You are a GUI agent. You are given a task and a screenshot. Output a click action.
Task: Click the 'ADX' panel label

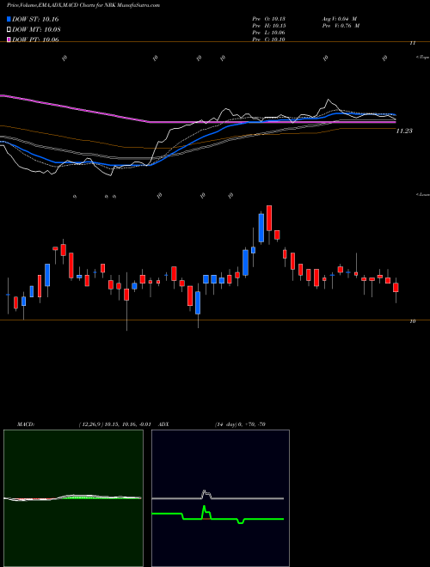[164, 424]
